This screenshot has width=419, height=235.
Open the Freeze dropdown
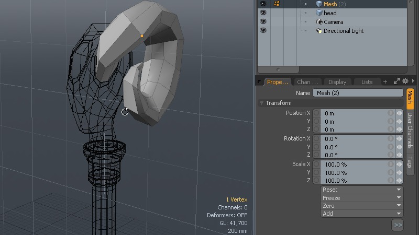click(361, 198)
